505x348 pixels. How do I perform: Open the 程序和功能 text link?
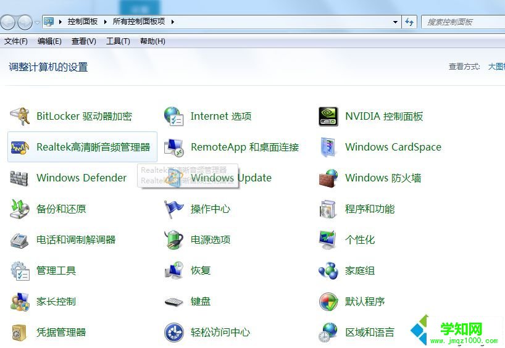click(x=370, y=209)
